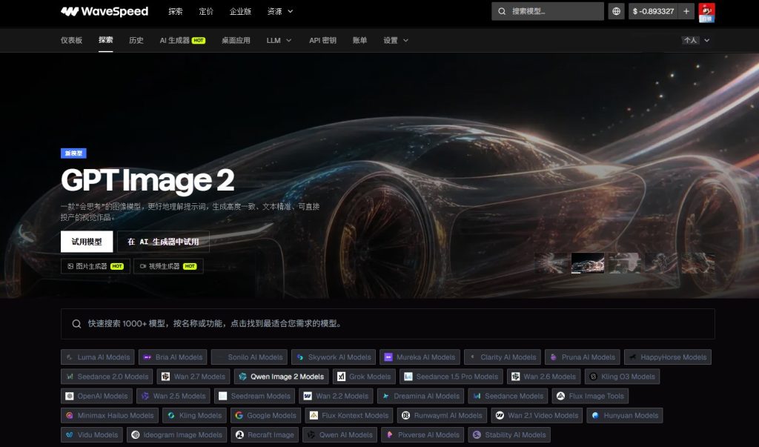Select the Wan 2.6 Models tag
This screenshot has width=759, height=447.
click(x=543, y=377)
